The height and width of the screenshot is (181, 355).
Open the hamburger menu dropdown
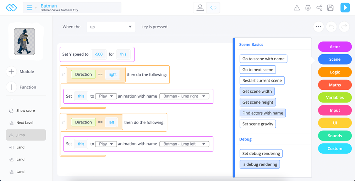tap(31, 7)
